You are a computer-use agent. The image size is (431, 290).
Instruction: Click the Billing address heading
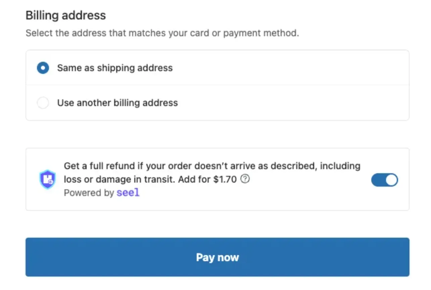(x=66, y=15)
